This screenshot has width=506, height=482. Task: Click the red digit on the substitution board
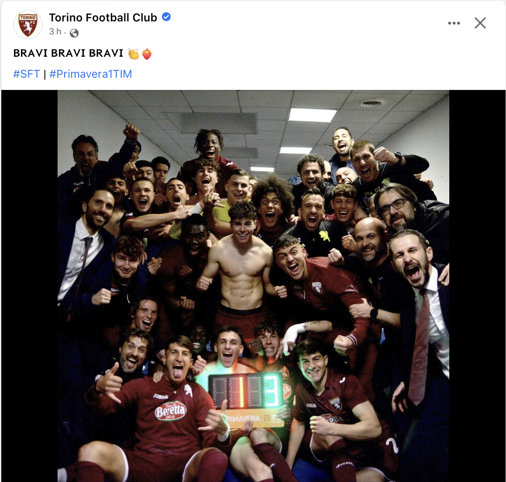[x=240, y=390]
